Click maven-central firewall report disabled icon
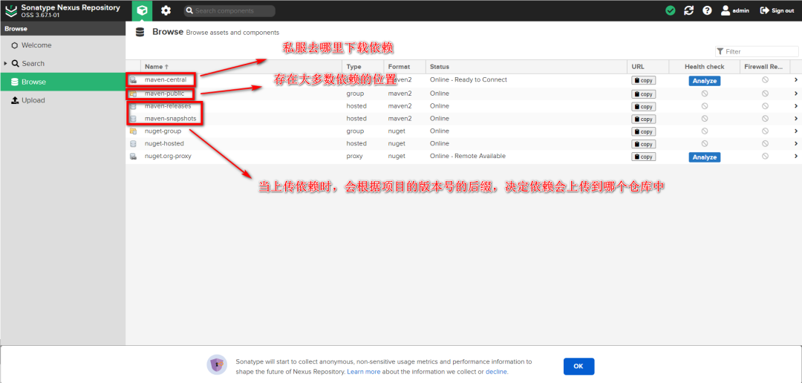Screen dimensions: 802x383 click(x=765, y=79)
